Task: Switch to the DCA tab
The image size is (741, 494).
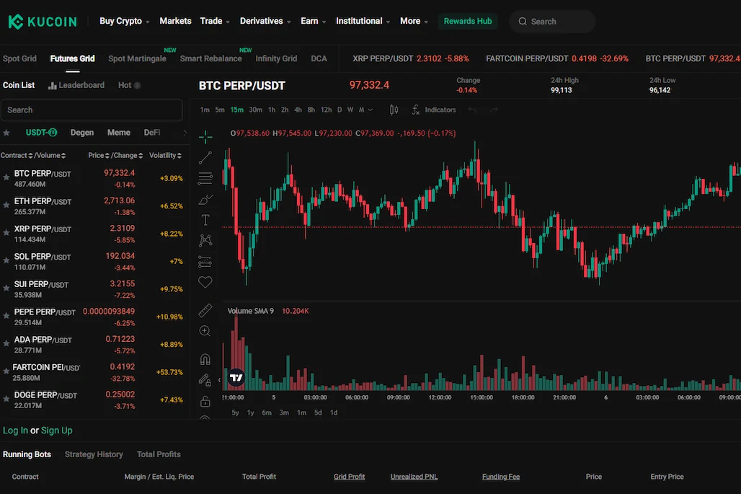Action: [x=319, y=58]
